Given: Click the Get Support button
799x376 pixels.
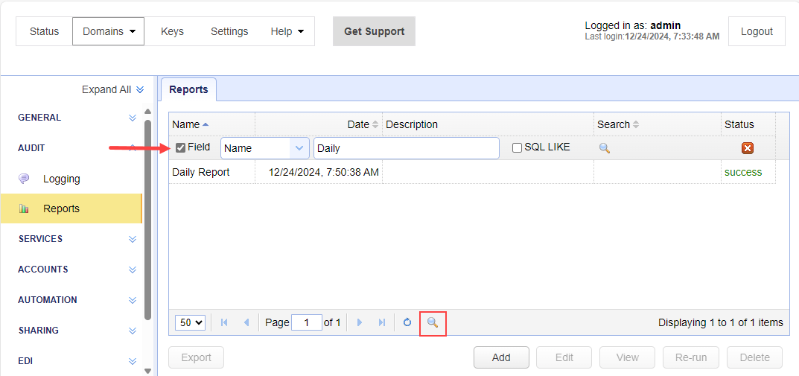Looking at the screenshot, I should tap(374, 31).
